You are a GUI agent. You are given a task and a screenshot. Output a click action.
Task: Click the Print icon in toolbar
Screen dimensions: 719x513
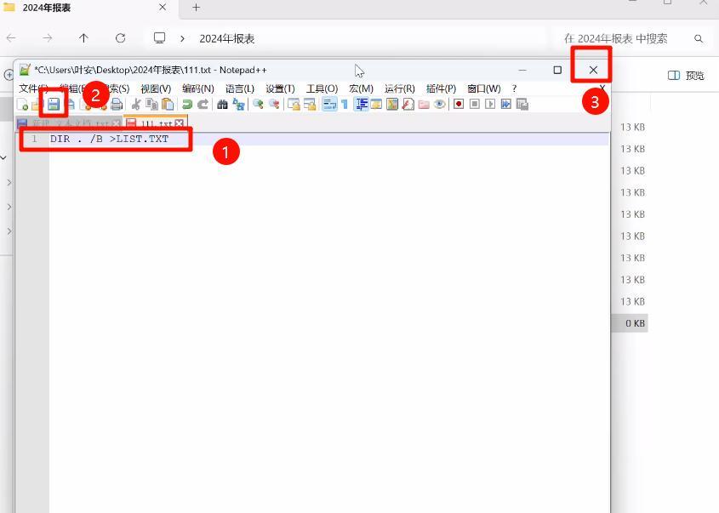pyautogui.click(x=117, y=105)
